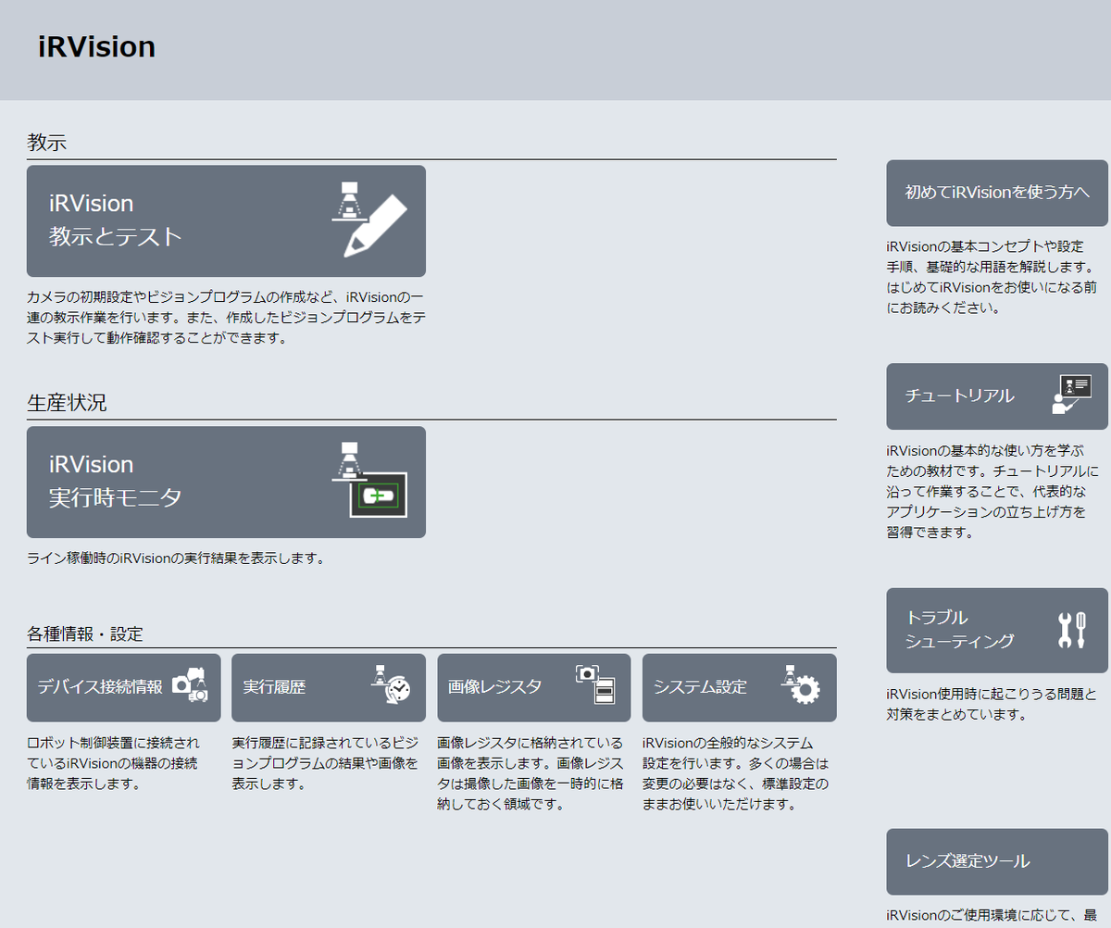Click description starting 実行履歴に記録されている
The image size is (1111, 928).
(x=325, y=763)
